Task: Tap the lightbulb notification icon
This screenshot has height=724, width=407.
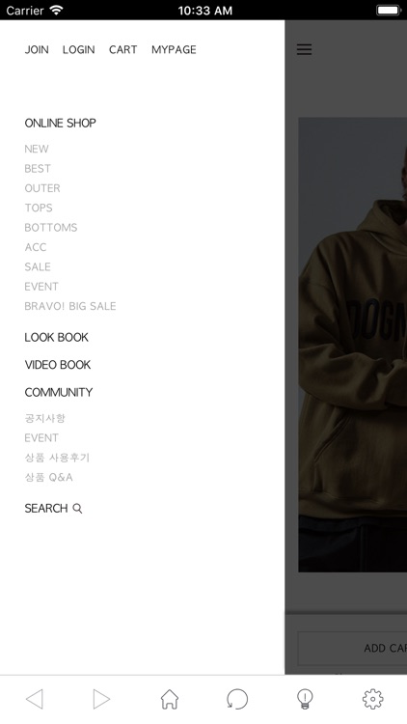Action: (x=305, y=699)
